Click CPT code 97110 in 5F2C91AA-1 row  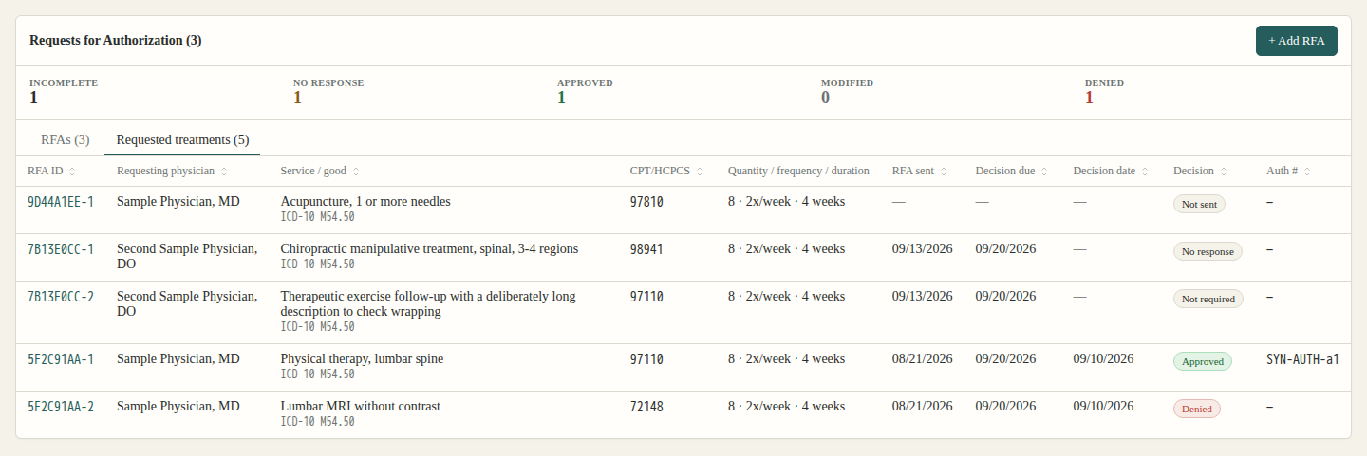(646, 359)
